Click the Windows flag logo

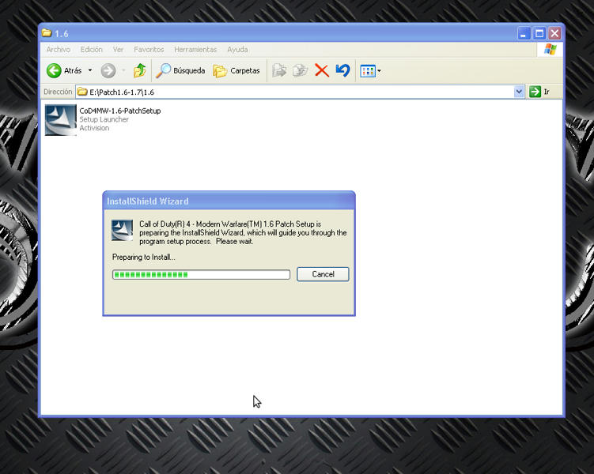[550, 49]
